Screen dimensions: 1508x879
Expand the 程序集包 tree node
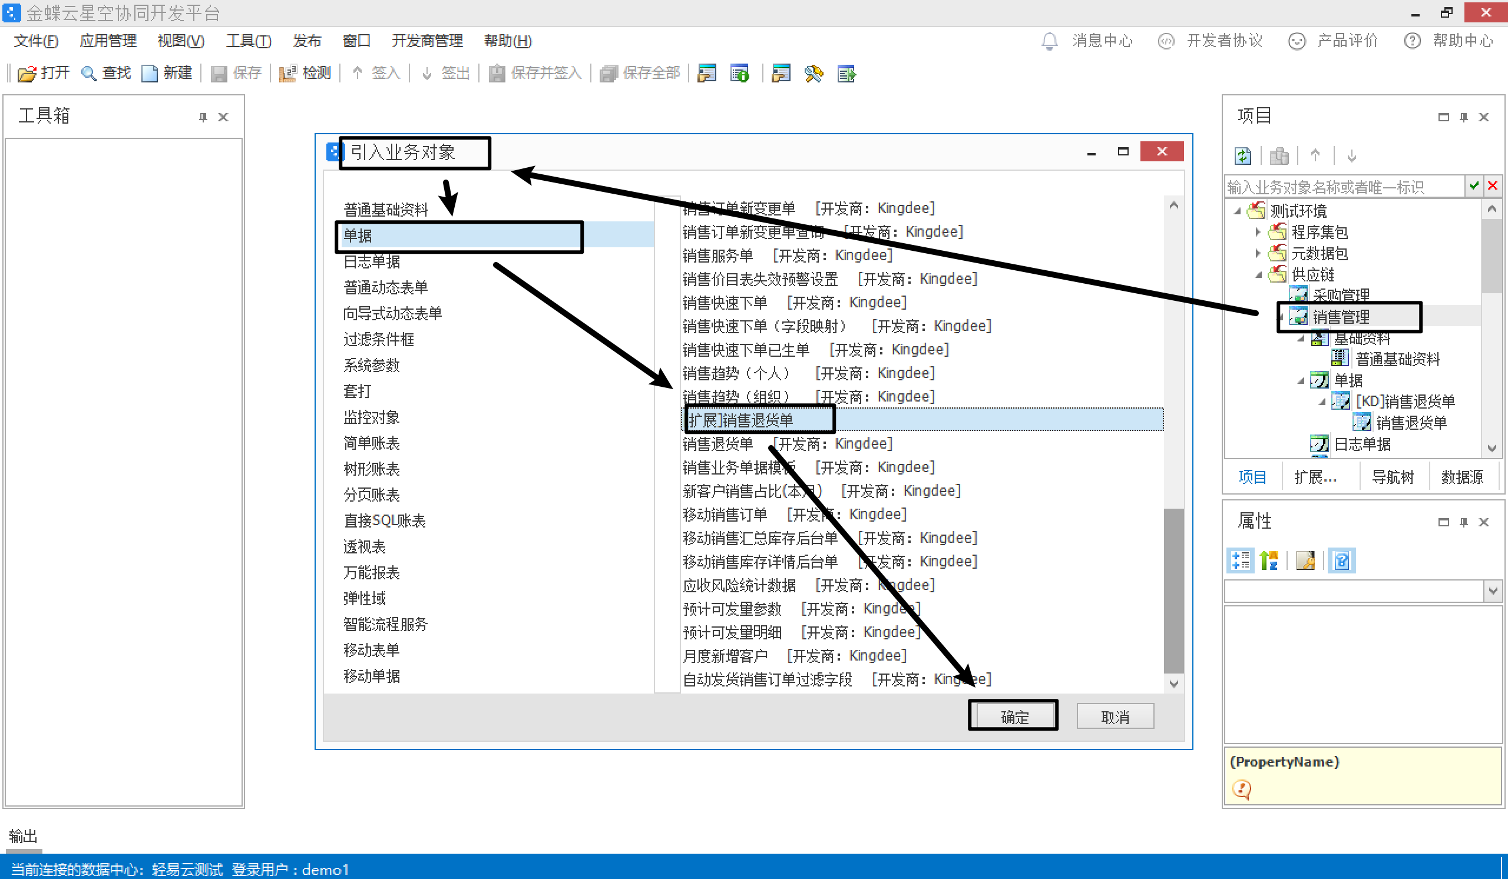click(x=1257, y=232)
